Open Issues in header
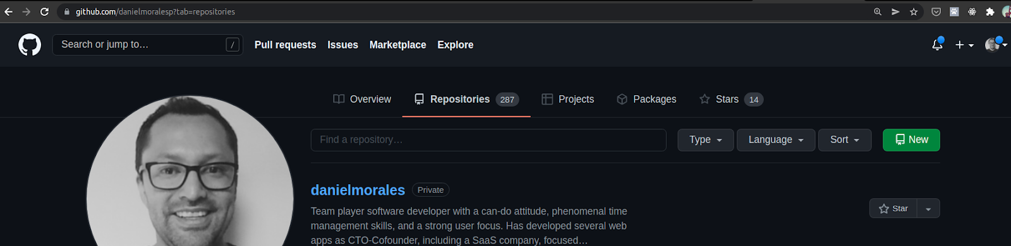 tap(342, 45)
